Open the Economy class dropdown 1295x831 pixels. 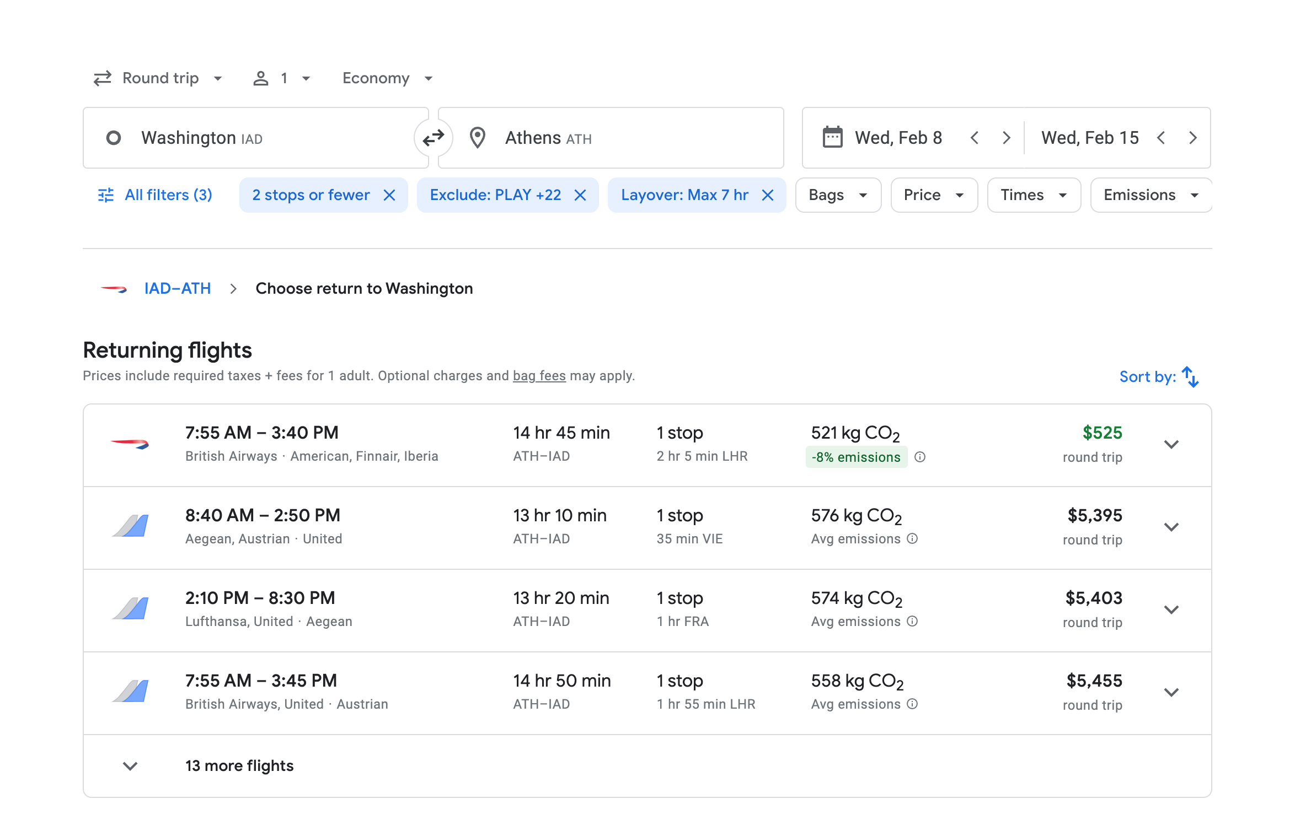tap(387, 78)
